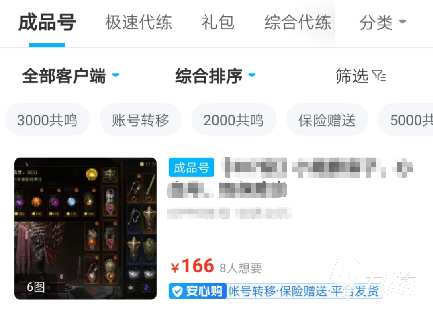Toggle the 3000共鸣 filter chip
433x313 pixels.
click(x=47, y=120)
